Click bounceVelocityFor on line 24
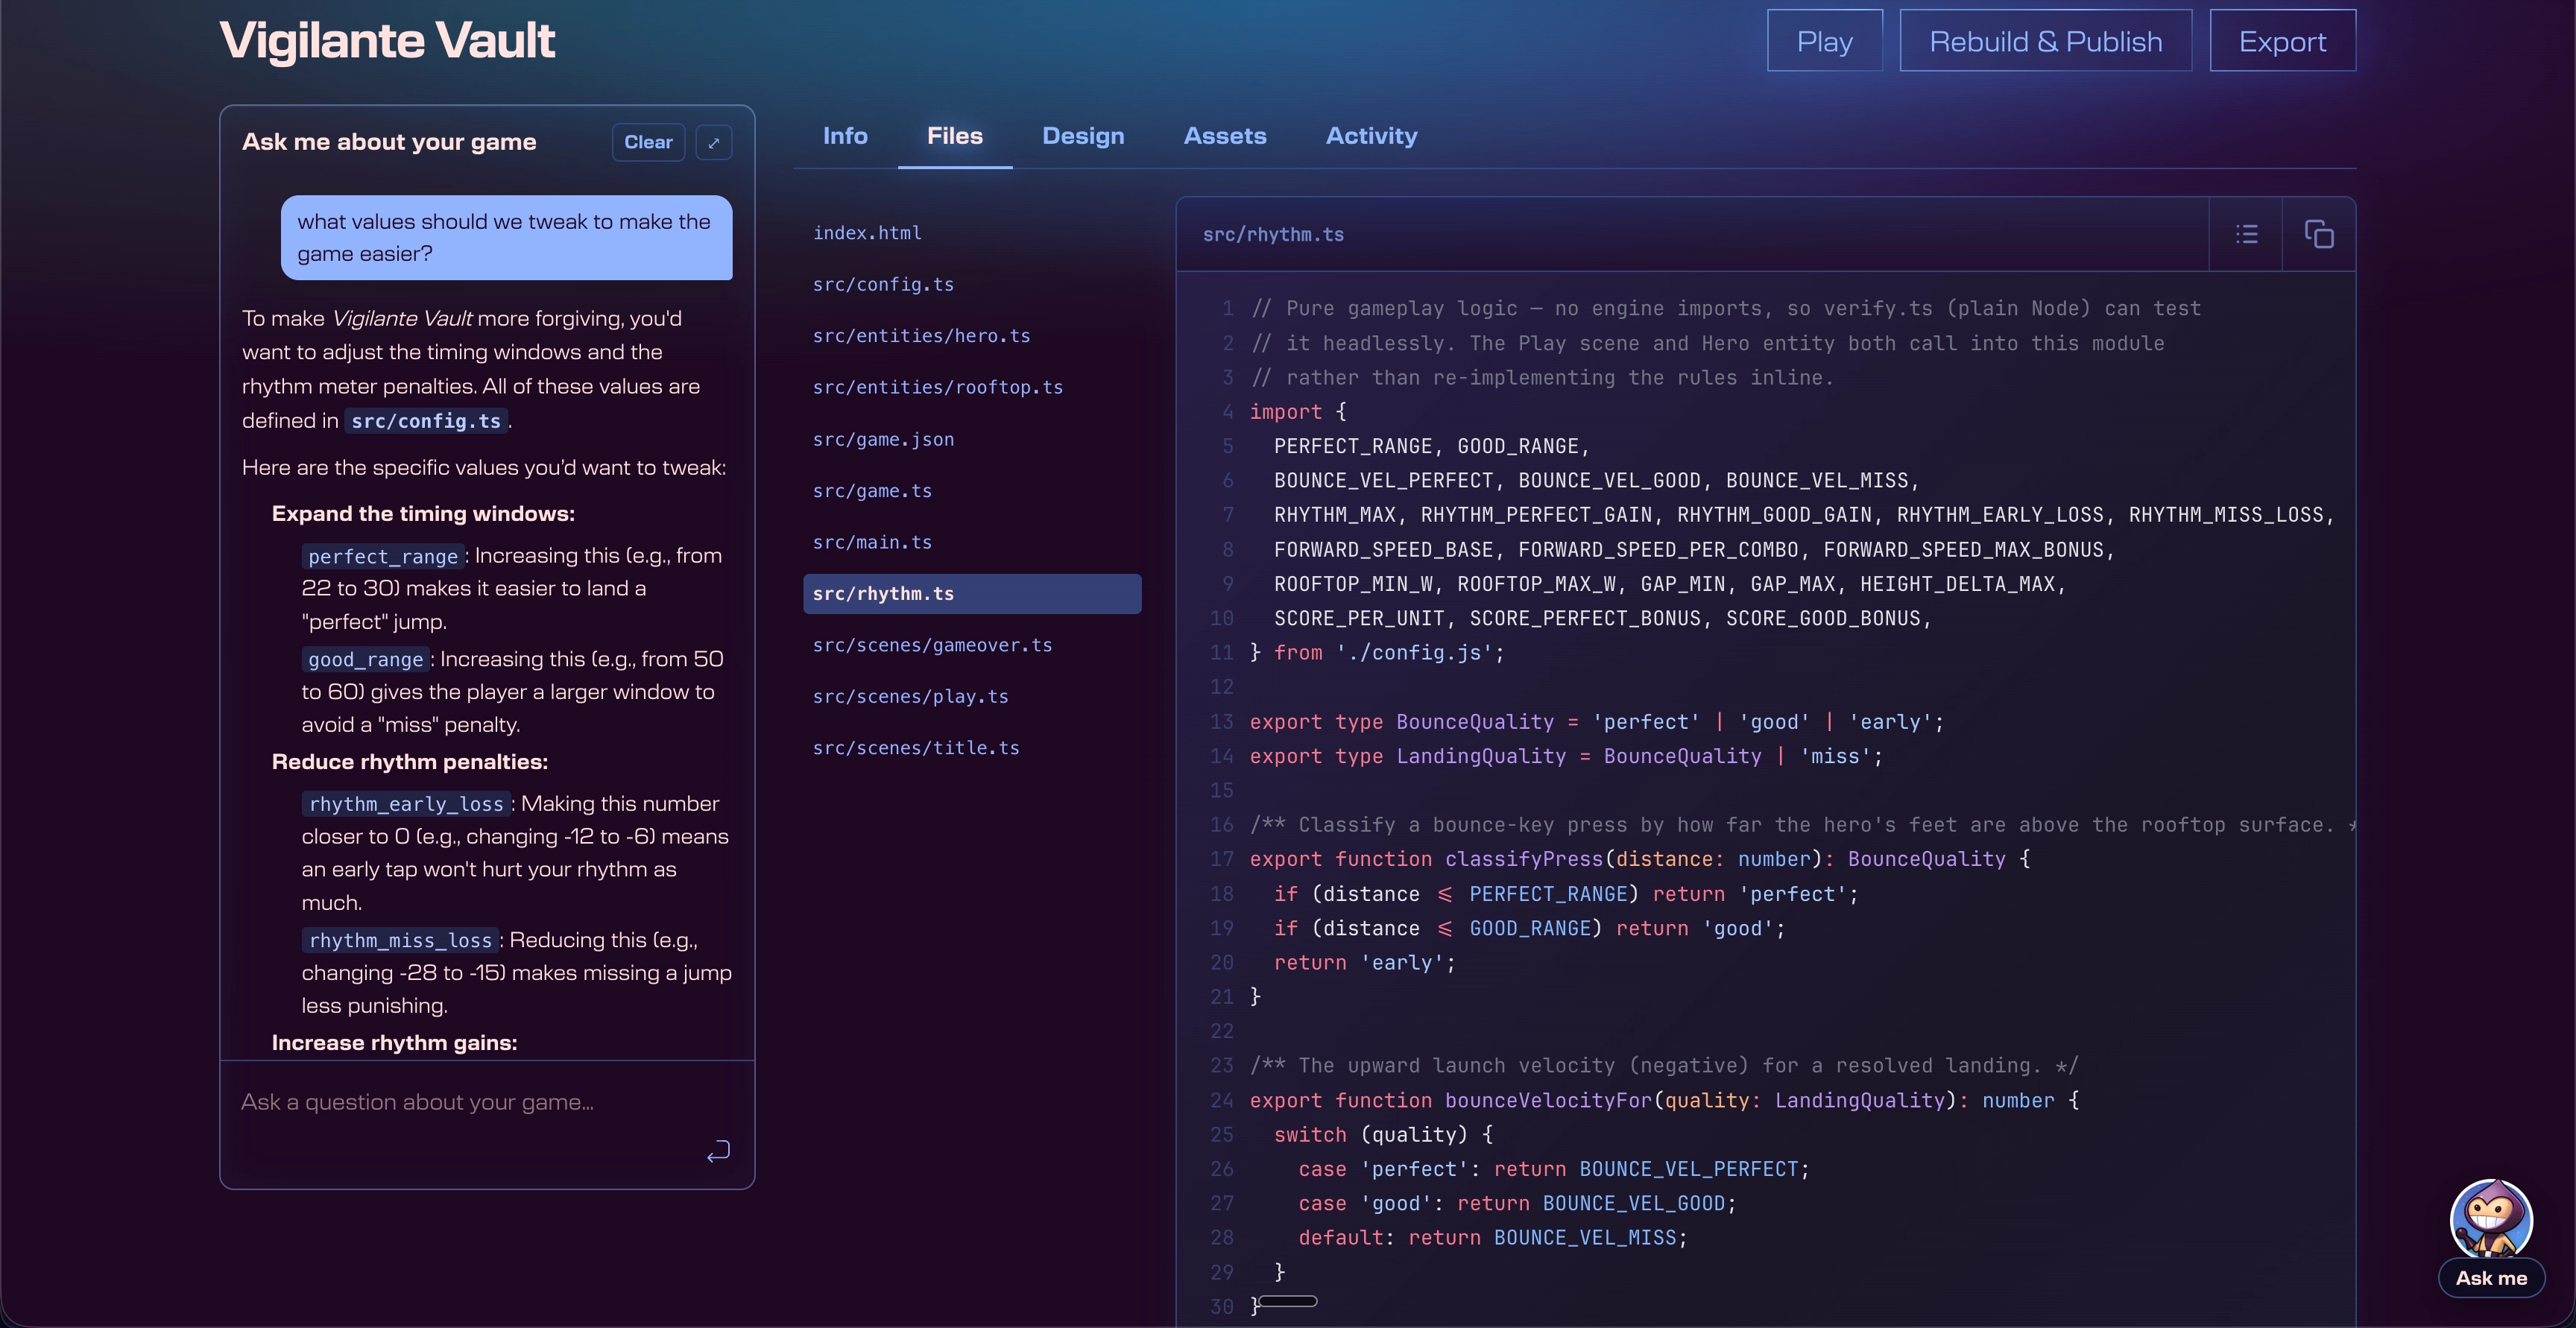The width and height of the screenshot is (2576, 1328). [x=1548, y=1100]
